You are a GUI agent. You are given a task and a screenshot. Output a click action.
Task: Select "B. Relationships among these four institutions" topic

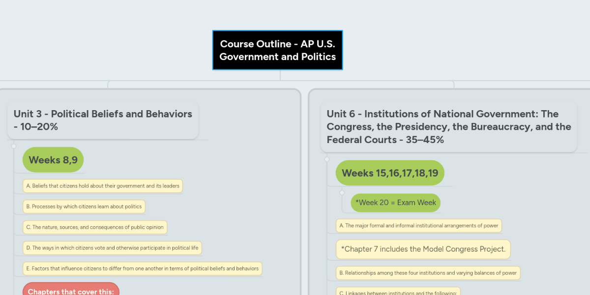click(x=427, y=272)
